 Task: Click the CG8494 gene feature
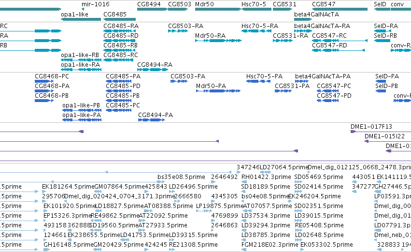coord(153,9)
